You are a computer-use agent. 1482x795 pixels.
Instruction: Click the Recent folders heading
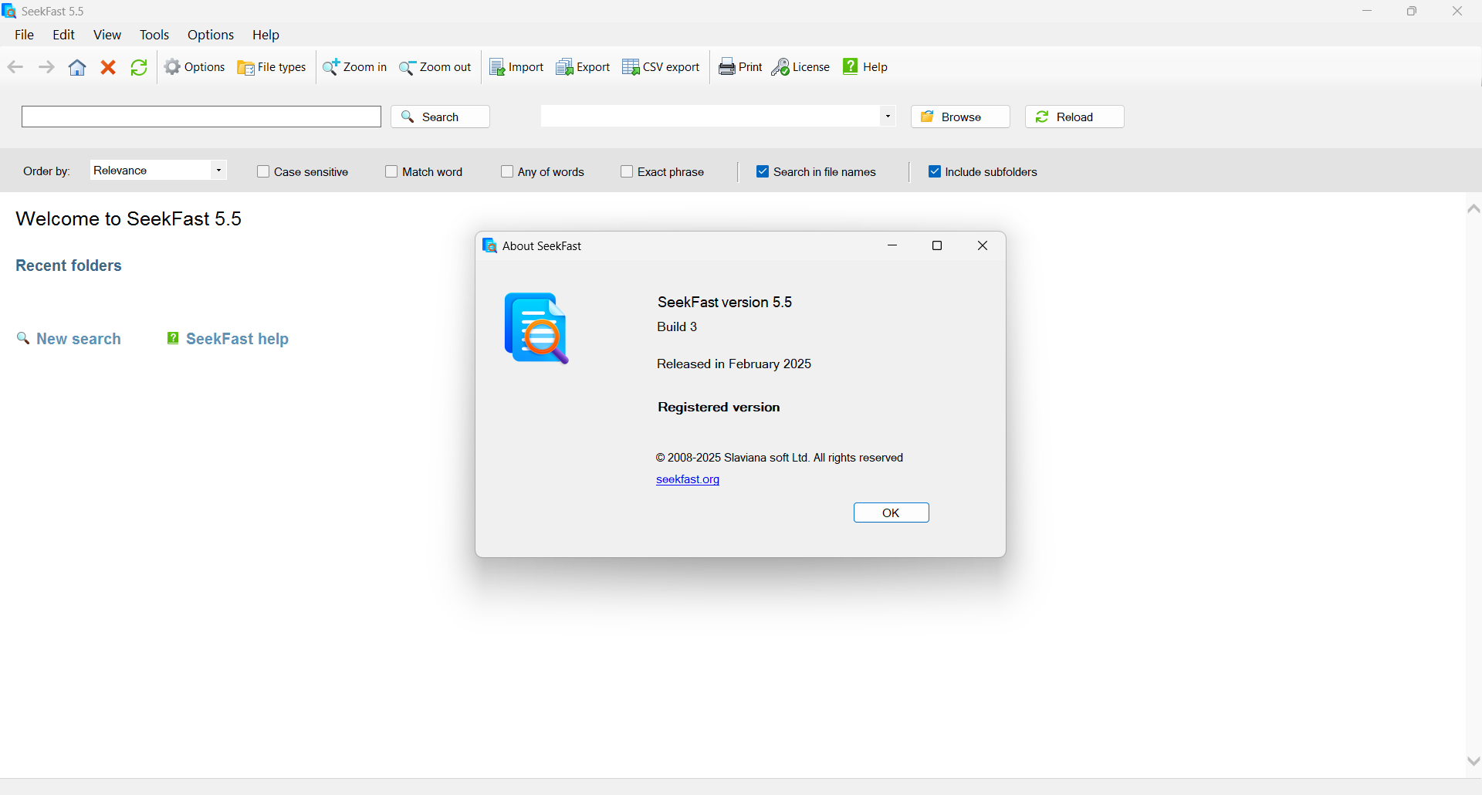click(69, 266)
